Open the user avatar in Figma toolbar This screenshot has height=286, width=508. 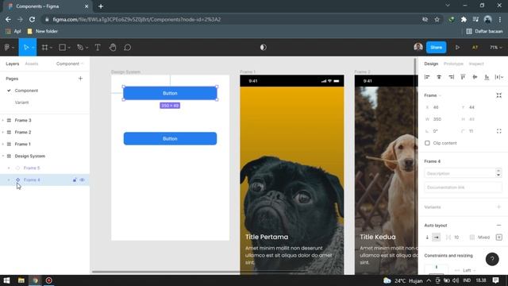pyautogui.click(x=418, y=47)
